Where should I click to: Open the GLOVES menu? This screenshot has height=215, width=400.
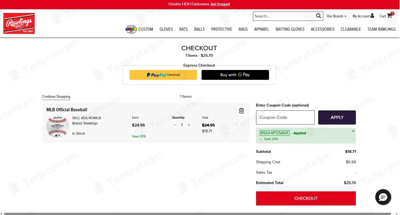(166, 29)
